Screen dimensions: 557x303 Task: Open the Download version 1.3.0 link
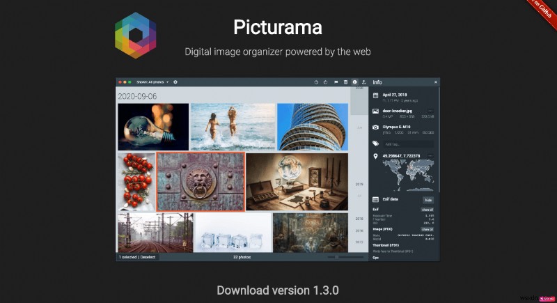tap(277, 290)
